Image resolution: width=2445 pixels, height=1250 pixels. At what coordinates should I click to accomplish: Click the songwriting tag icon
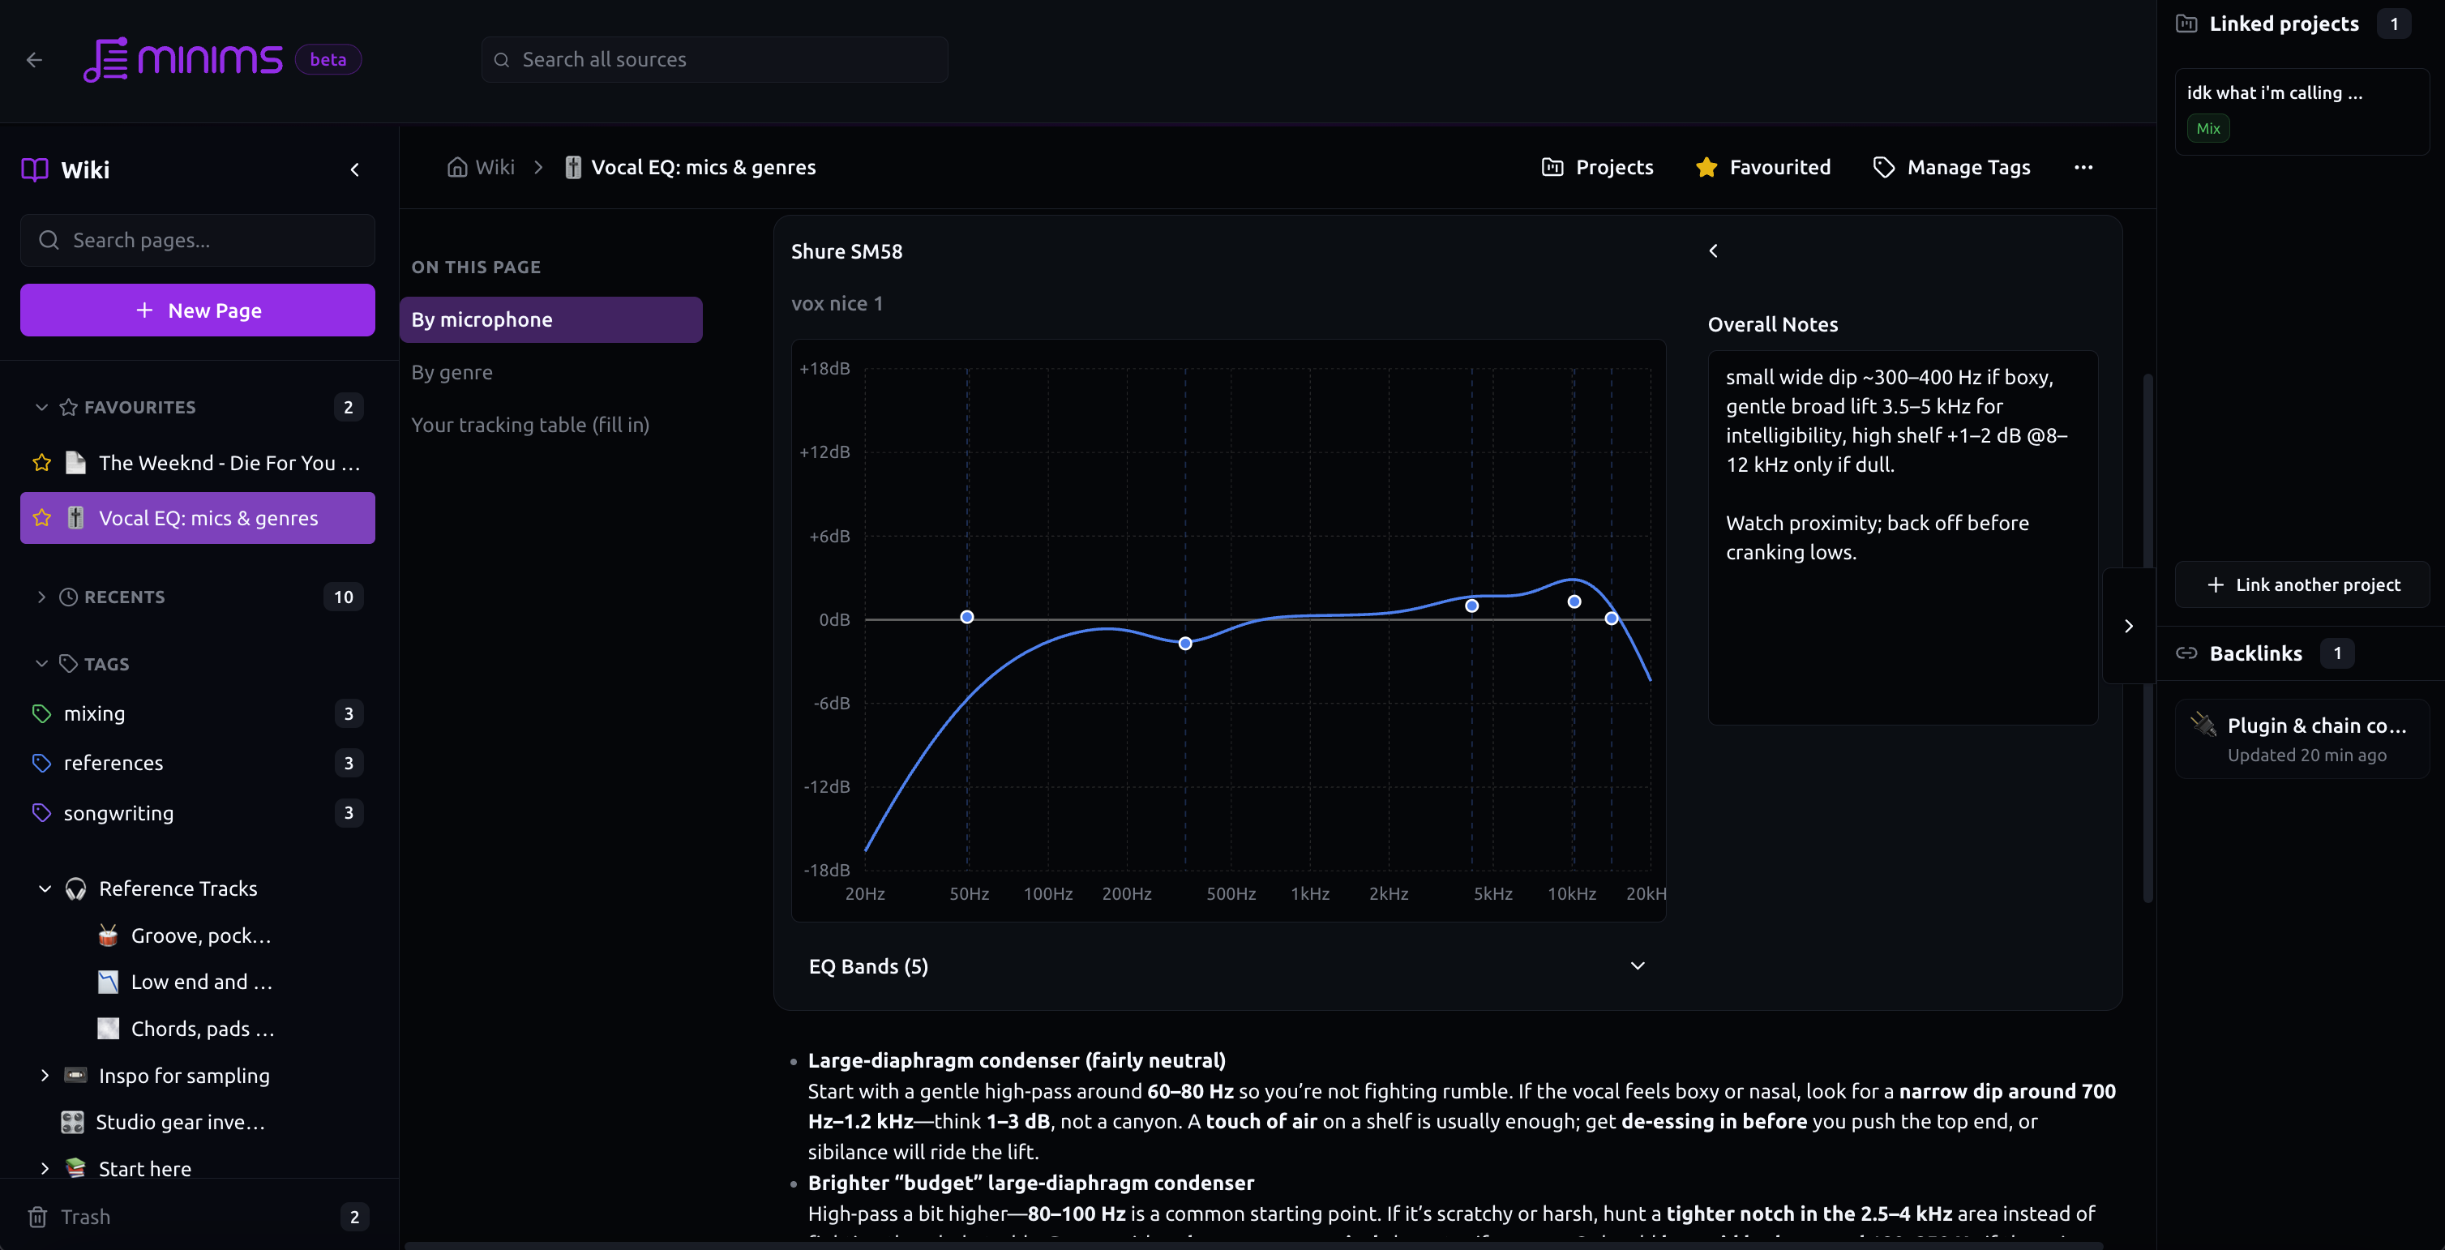[x=42, y=813]
